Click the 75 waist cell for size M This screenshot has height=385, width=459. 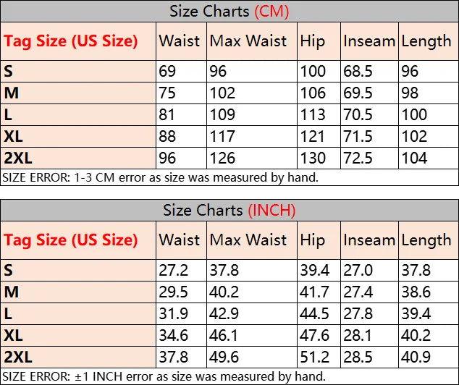168,93
